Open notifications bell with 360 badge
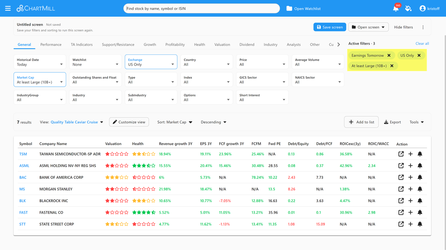 tap(396, 8)
